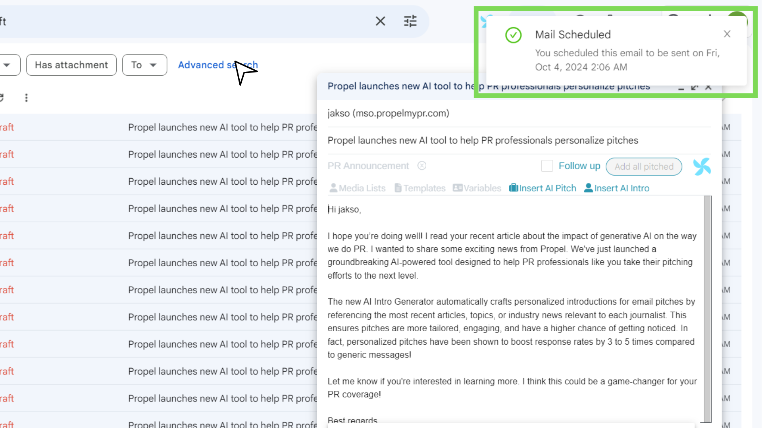
Task: Click Insert AI Pitch
Action: click(x=543, y=188)
